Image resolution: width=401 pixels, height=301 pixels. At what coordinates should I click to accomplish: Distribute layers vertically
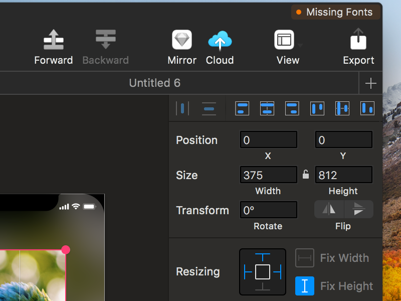coord(209,108)
